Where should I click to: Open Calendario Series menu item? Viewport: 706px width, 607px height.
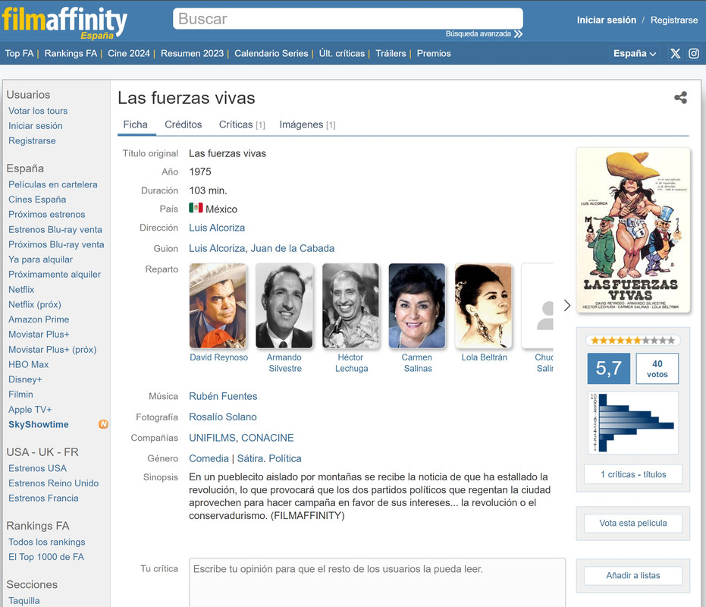click(271, 53)
